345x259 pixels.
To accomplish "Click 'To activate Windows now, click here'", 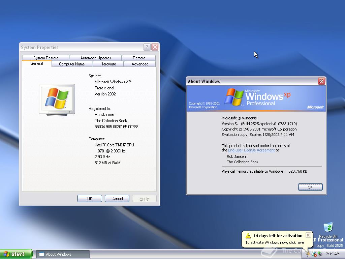I will (275, 242).
